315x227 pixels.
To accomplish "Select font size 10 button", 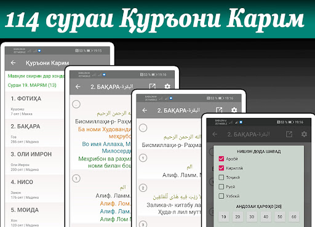I will pyautogui.click(x=224, y=217).
